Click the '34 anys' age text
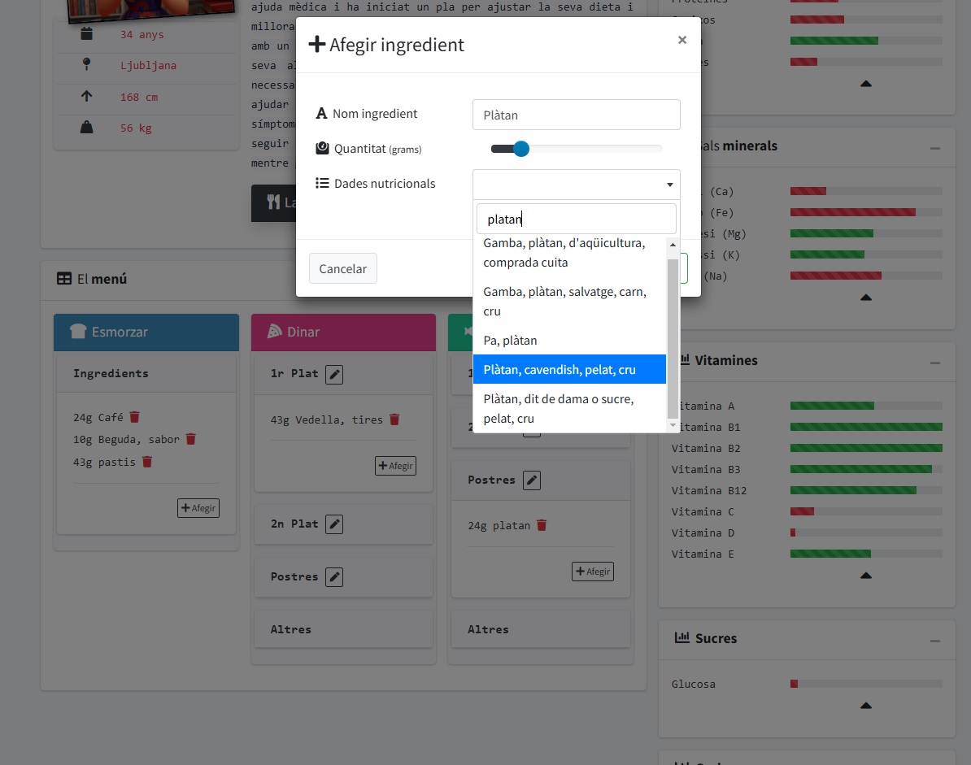The width and height of the screenshot is (971, 765). point(142,35)
